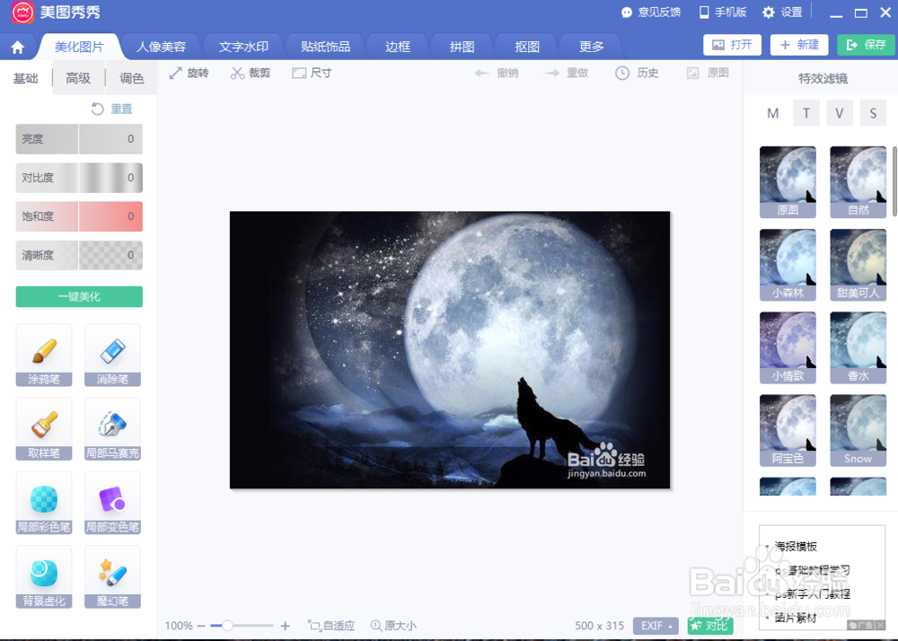The image size is (898, 641).
Task: Apply the Snow filter thumbnail
Action: point(858,429)
